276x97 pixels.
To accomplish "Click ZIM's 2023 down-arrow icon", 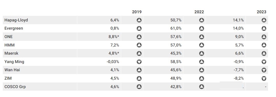I will pyautogui.click(x=264, y=78).
